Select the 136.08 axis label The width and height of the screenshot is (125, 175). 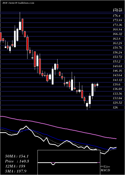[117, 89]
